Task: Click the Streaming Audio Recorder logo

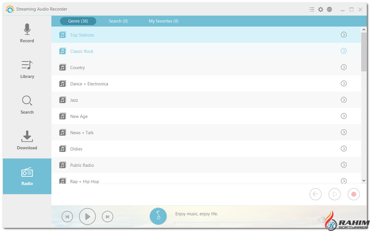Action: [10, 9]
